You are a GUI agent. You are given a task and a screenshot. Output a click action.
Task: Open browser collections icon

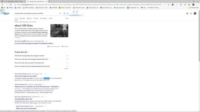click(189, 5)
